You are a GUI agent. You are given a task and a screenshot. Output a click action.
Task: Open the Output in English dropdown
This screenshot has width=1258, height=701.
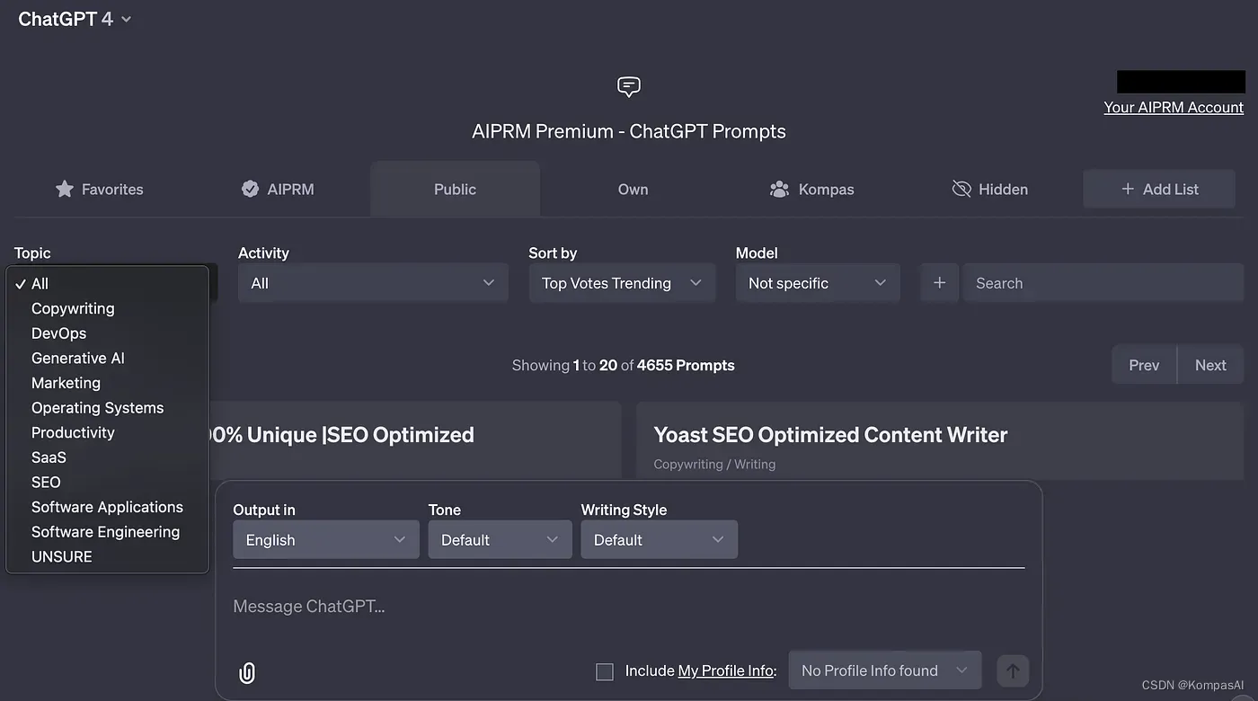(326, 540)
